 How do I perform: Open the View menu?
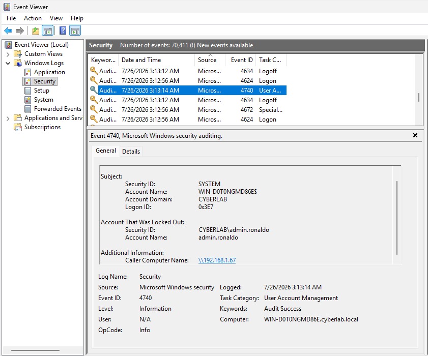click(x=56, y=18)
